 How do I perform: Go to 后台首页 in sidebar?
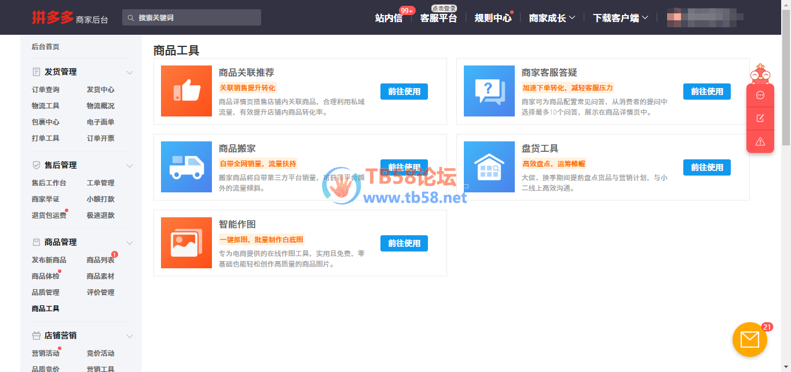(x=46, y=47)
